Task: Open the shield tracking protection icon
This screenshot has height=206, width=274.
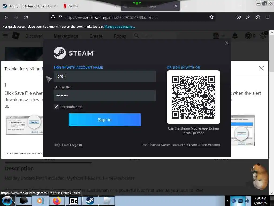Action: pyautogui.click(x=53, y=17)
